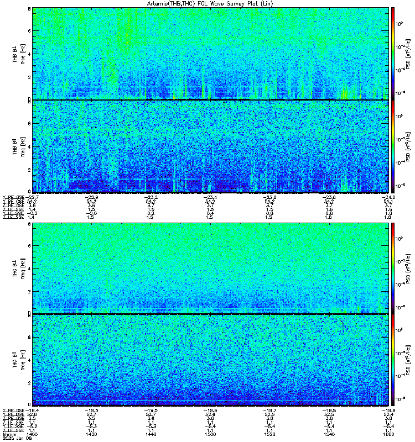The width and height of the screenshot is (415, 442).
Task: Click the THB B∥ spectrogram panel
Action: point(211,146)
